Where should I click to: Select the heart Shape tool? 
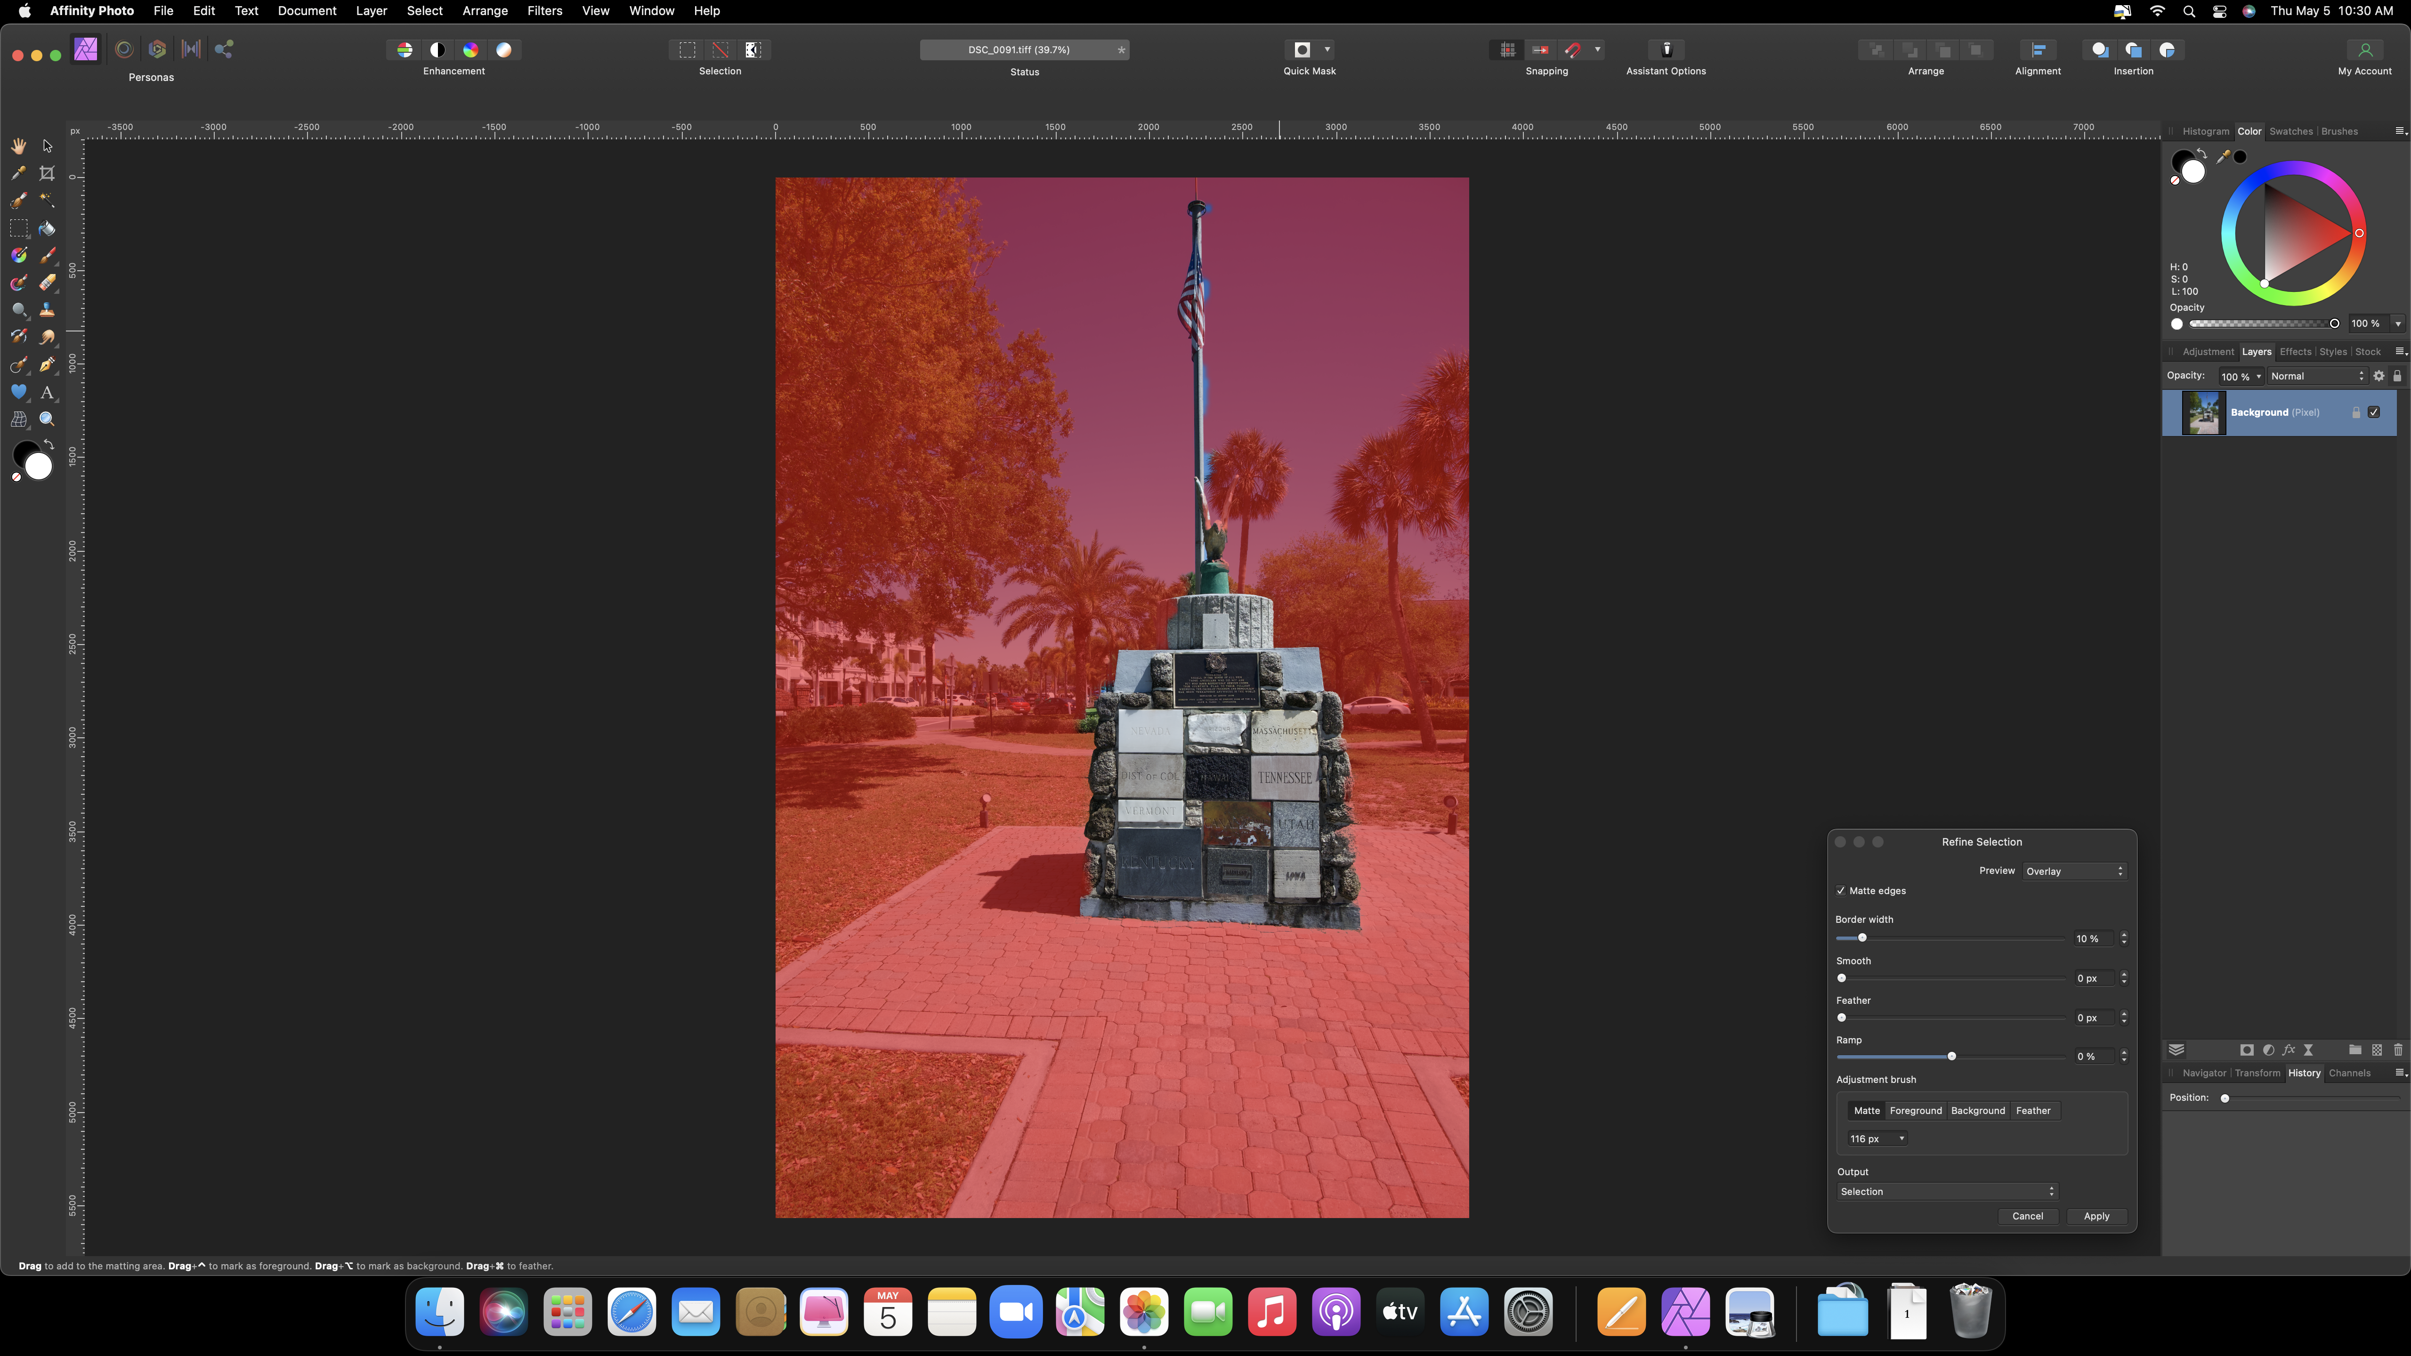(x=19, y=392)
